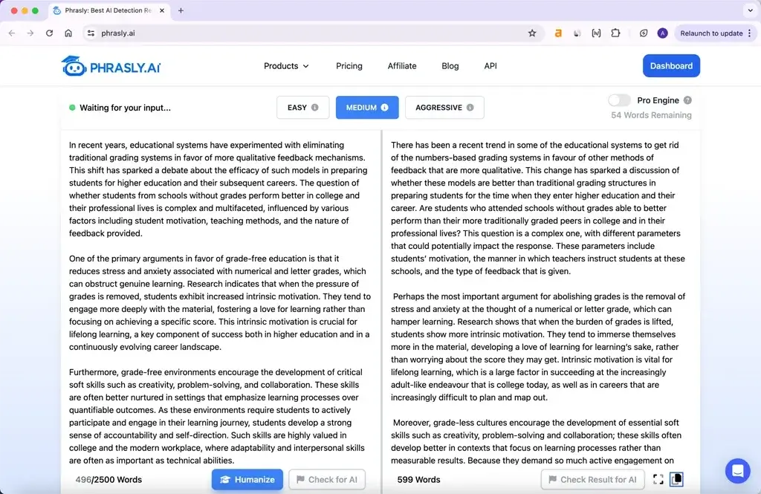Click the Phrasly.AI logo
The height and width of the screenshot is (494, 761).
(x=111, y=66)
